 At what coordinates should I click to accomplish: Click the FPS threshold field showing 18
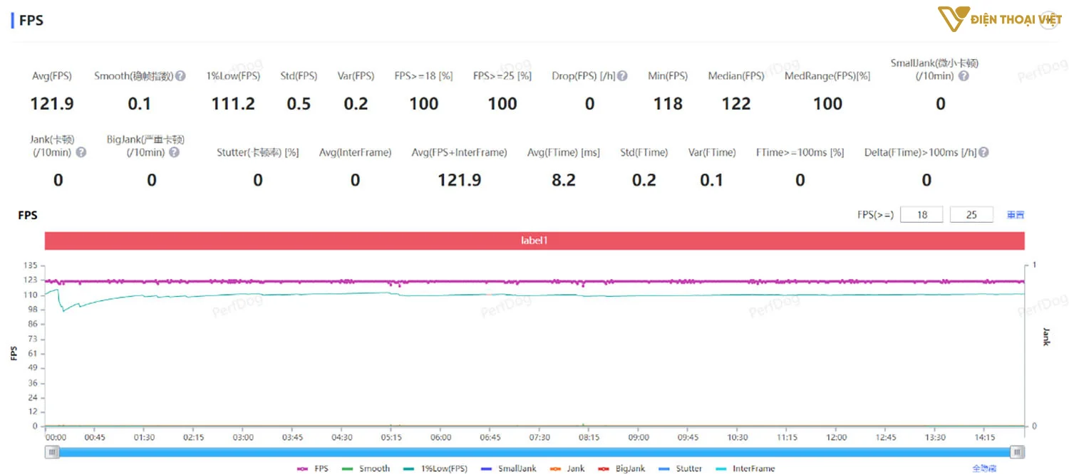pyautogui.click(x=921, y=215)
